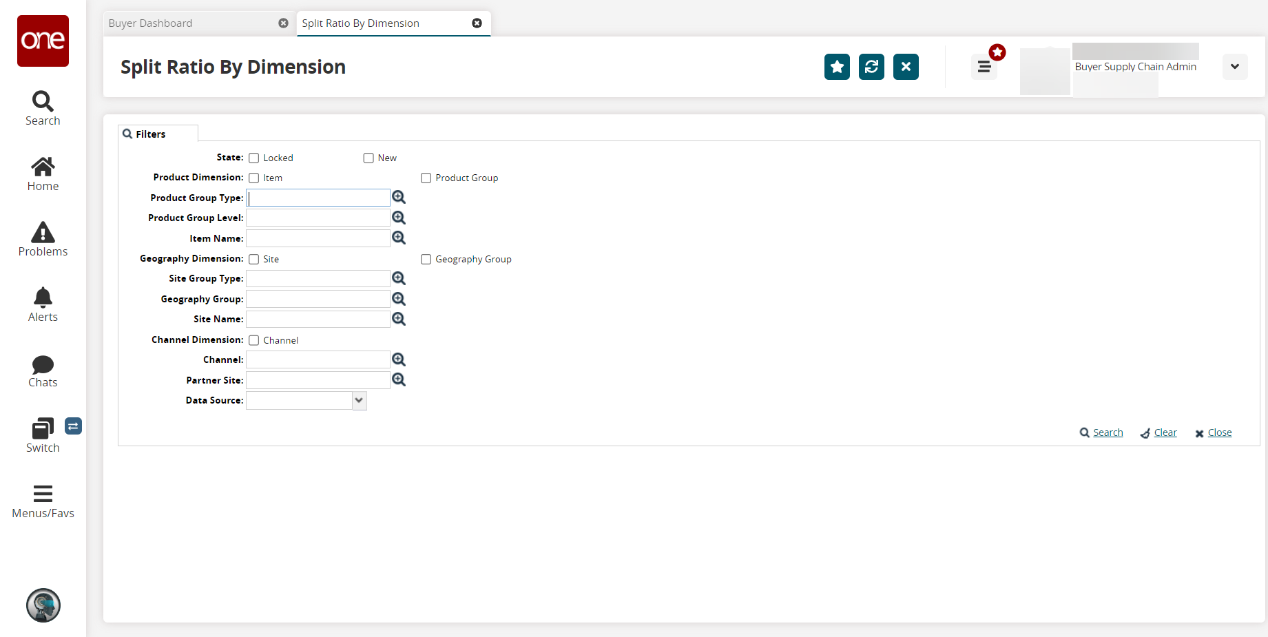The width and height of the screenshot is (1268, 637).
Task: Open lookup for Product Group Type
Action: coord(399,198)
